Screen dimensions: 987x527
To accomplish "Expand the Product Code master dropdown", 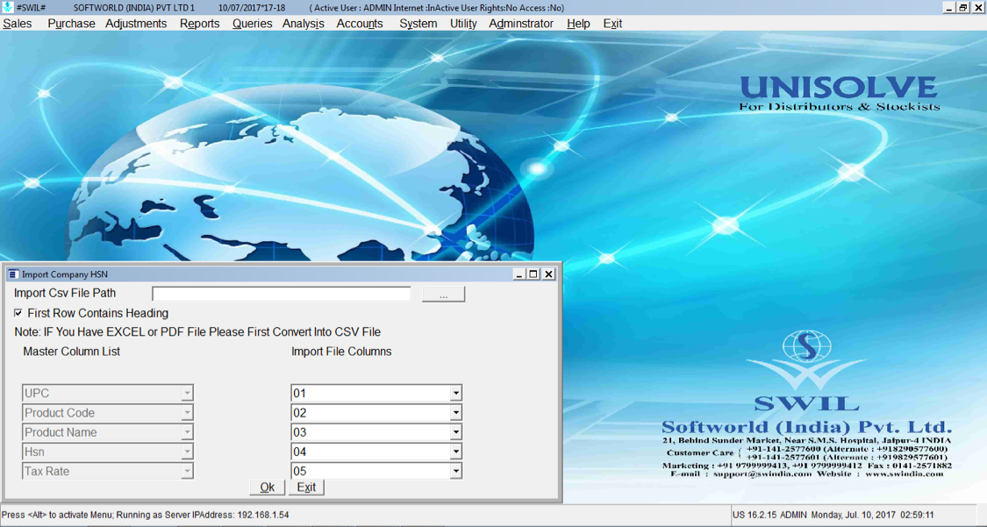I will click(x=187, y=412).
